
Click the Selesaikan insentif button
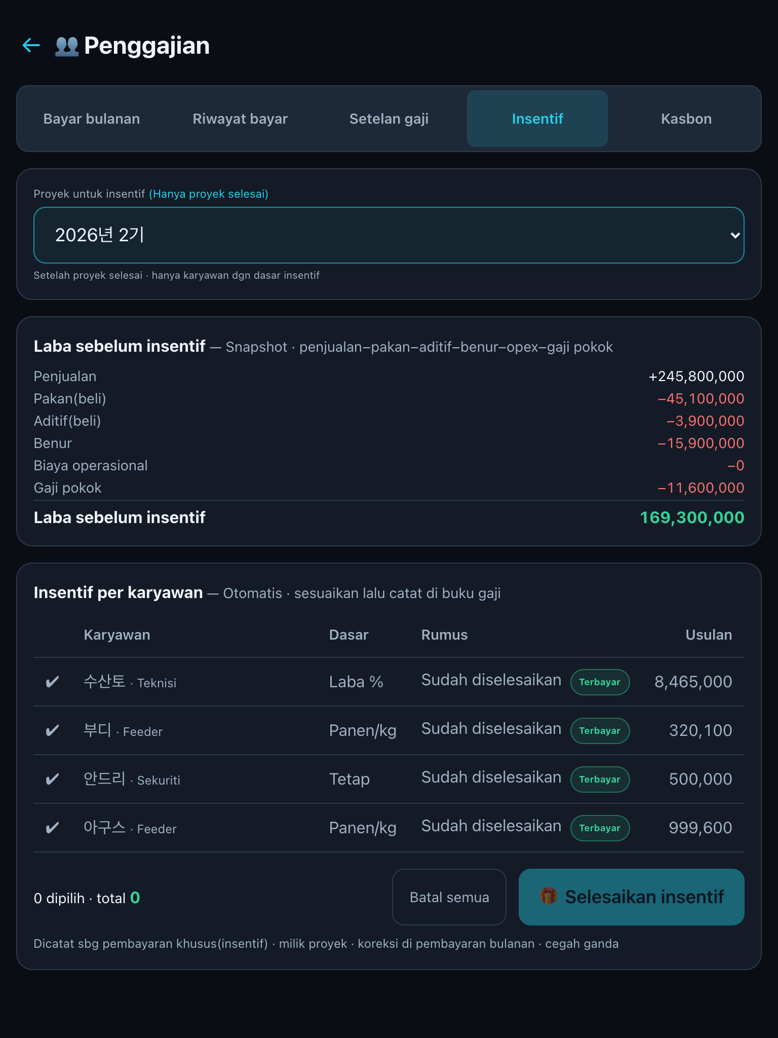point(632,897)
